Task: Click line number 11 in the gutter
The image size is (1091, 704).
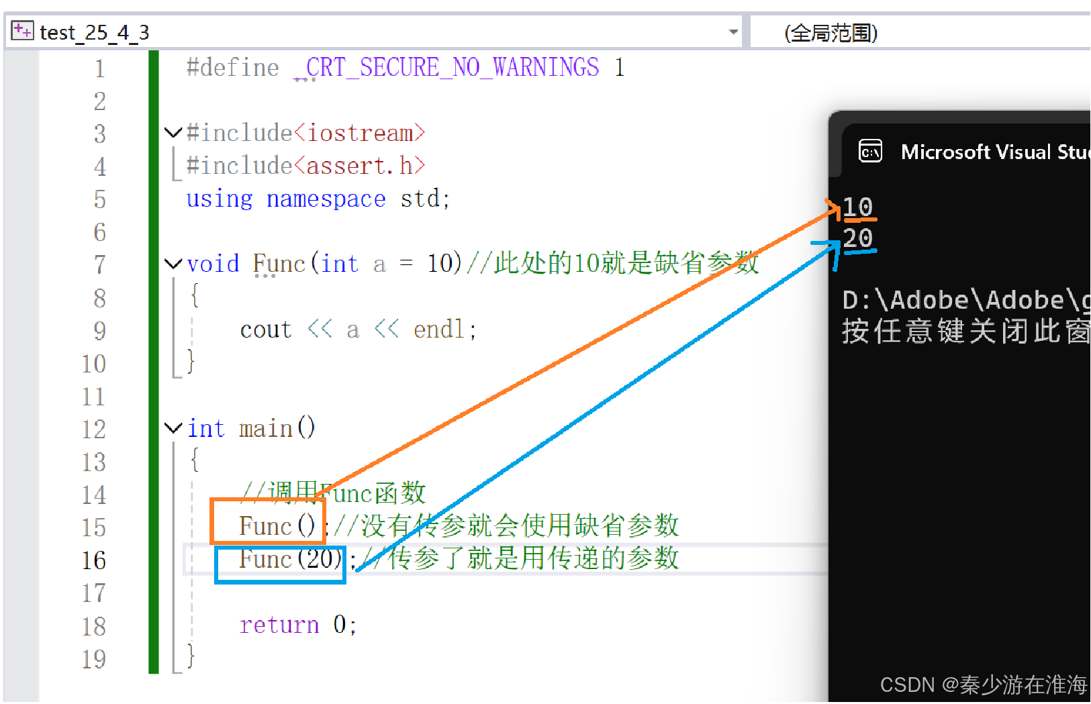Action: point(93,397)
